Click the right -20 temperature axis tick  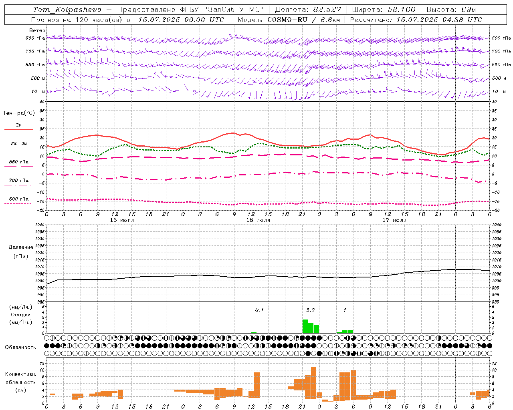(495, 210)
